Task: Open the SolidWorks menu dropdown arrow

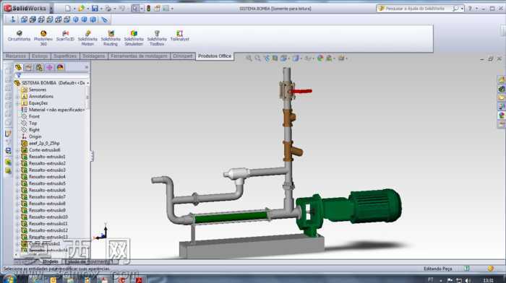Action: click(51, 9)
